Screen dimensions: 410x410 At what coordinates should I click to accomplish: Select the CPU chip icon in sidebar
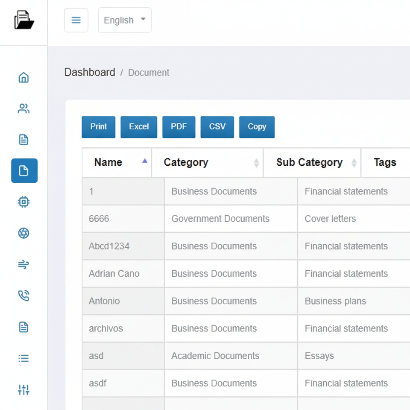coord(23,202)
